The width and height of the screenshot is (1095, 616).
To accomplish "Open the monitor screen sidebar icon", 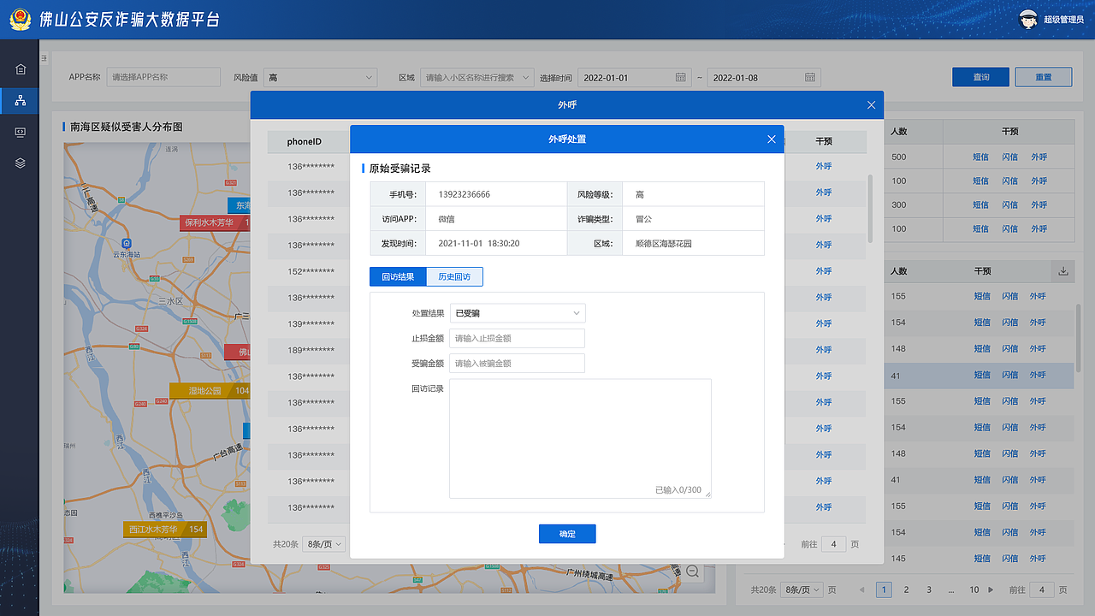I will pyautogui.click(x=21, y=132).
